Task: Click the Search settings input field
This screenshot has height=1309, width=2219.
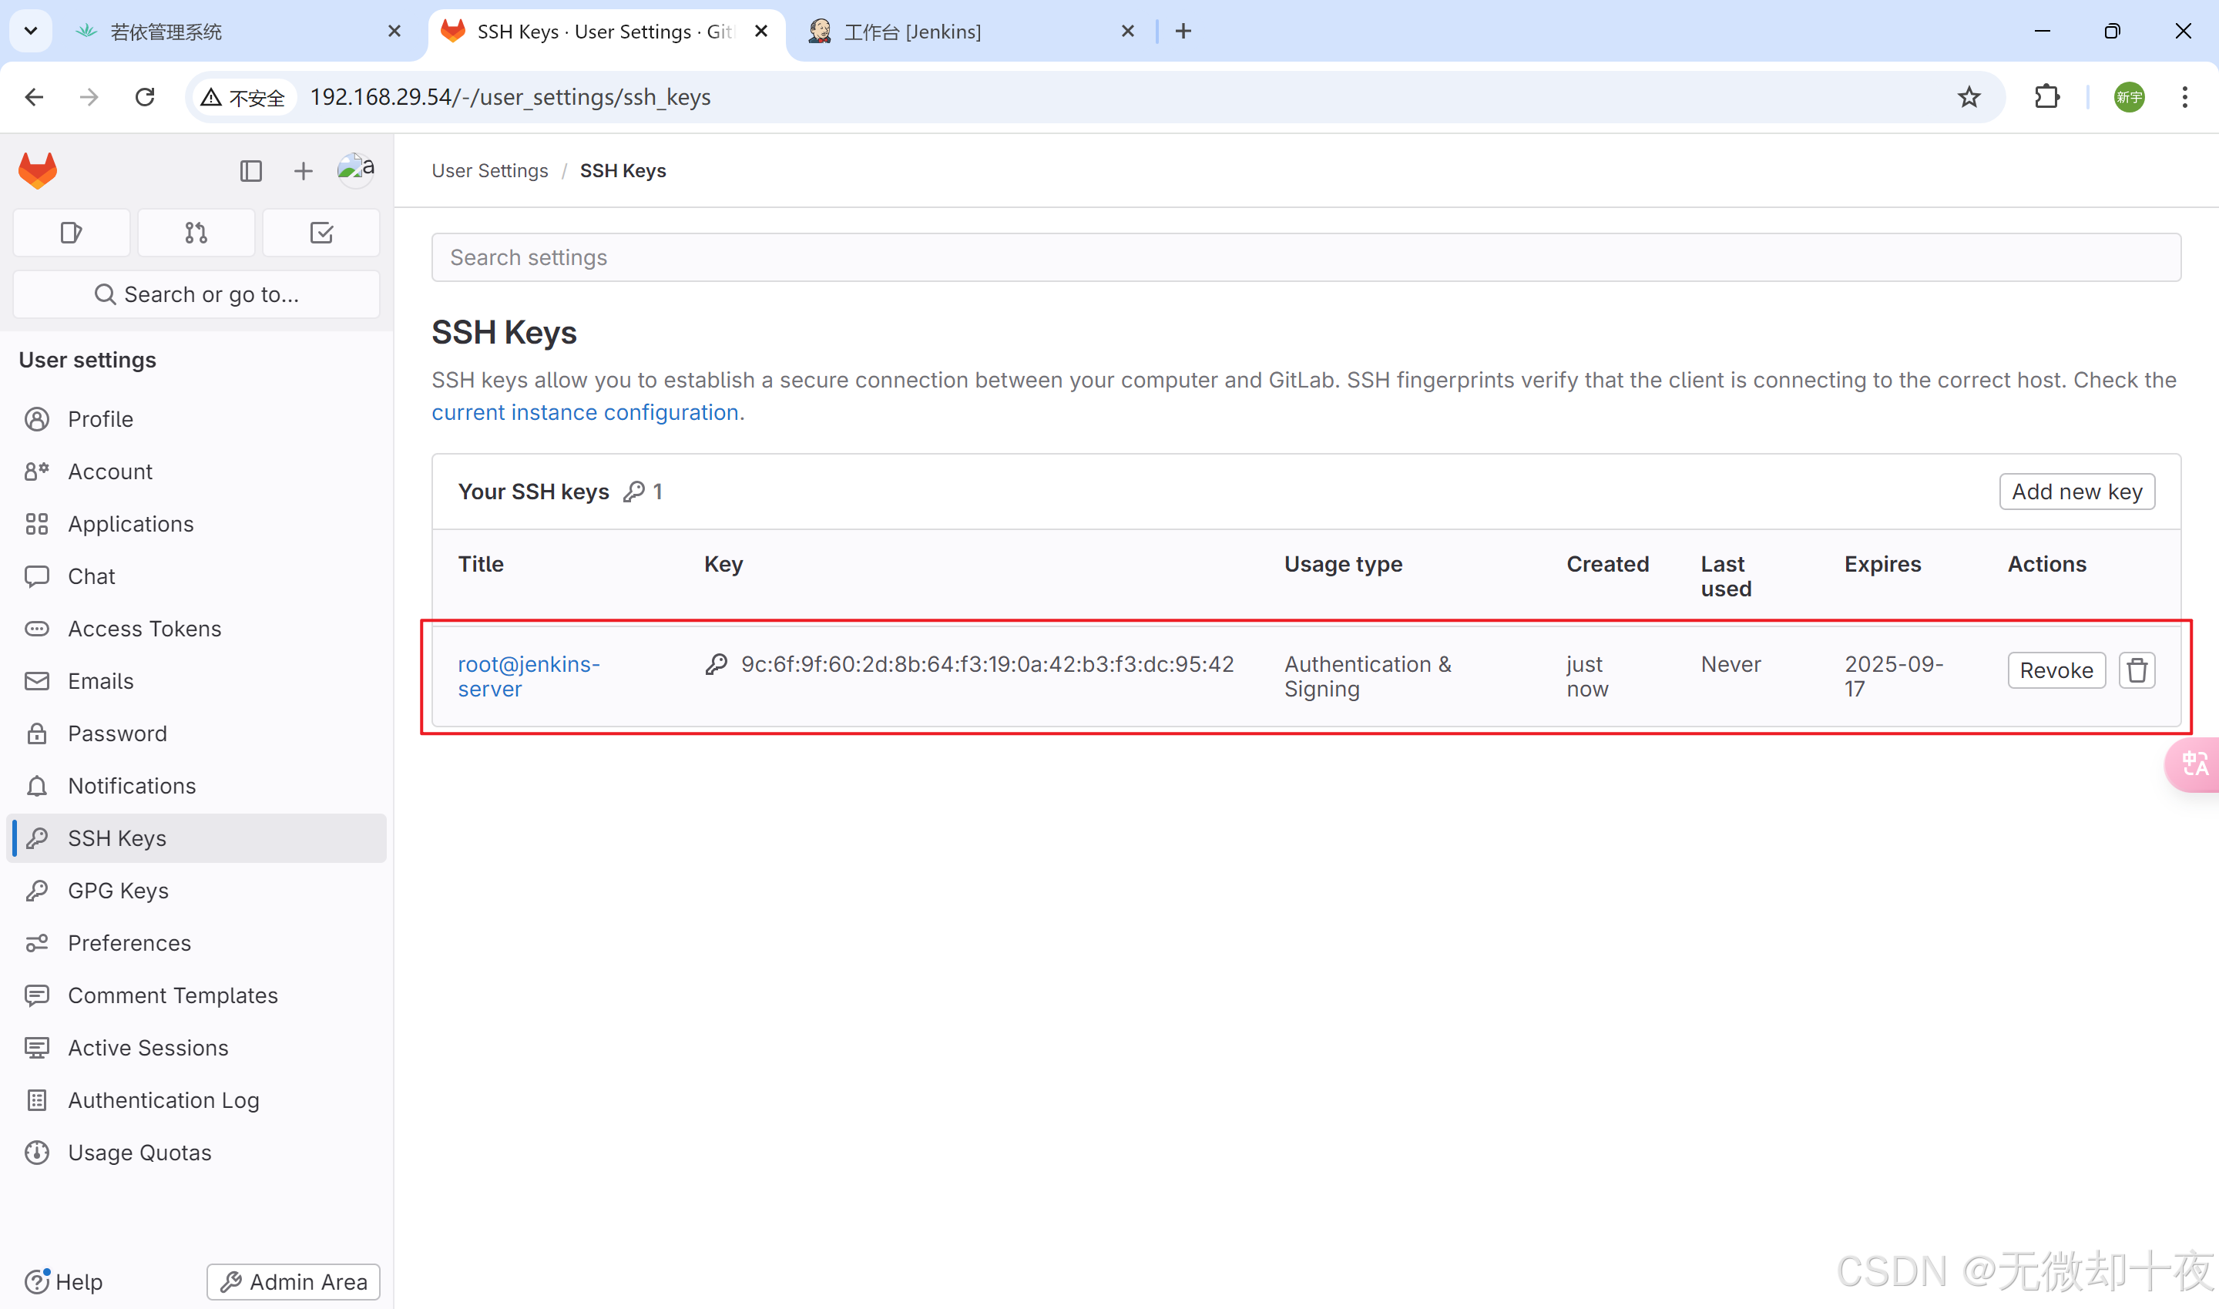Action: tap(1305, 257)
